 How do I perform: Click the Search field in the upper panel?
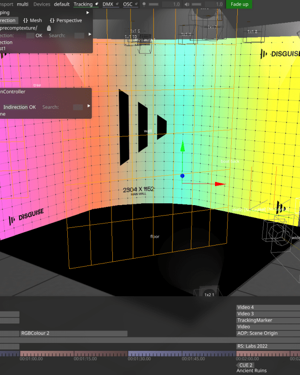pyautogui.click(x=79, y=36)
